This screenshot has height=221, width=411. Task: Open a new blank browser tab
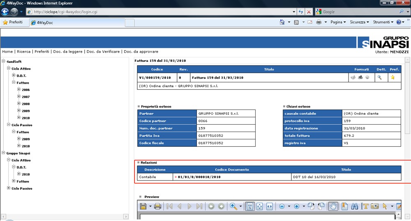pyautogui.click(x=130, y=23)
